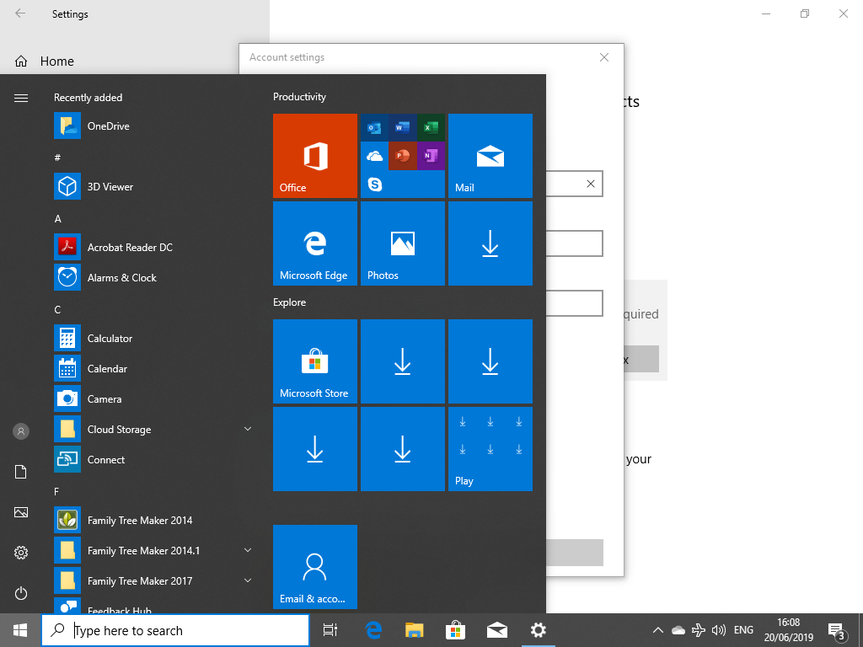Image resolution: width=863 pixels, height=647 pixels.
Task: Open Acrobat Reader DC
Action: pos(153,248)
